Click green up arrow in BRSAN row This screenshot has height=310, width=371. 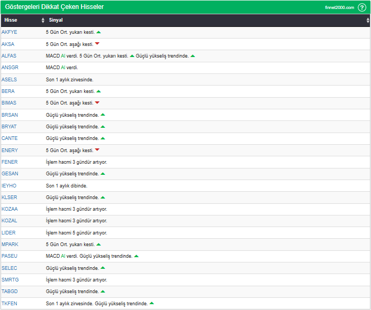(x=103, y=115)
